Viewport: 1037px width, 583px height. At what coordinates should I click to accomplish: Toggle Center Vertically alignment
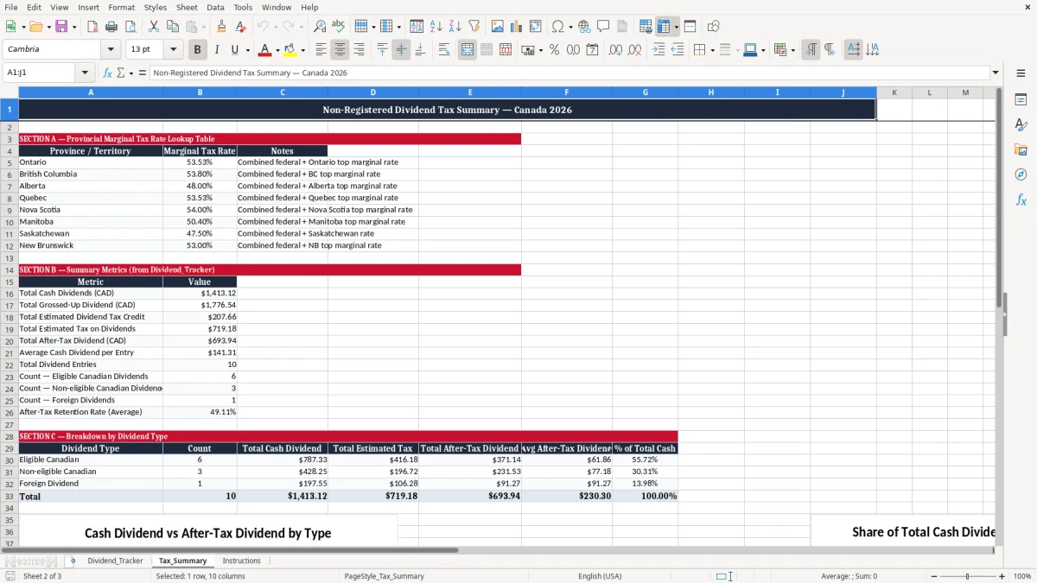pos(401,50)
